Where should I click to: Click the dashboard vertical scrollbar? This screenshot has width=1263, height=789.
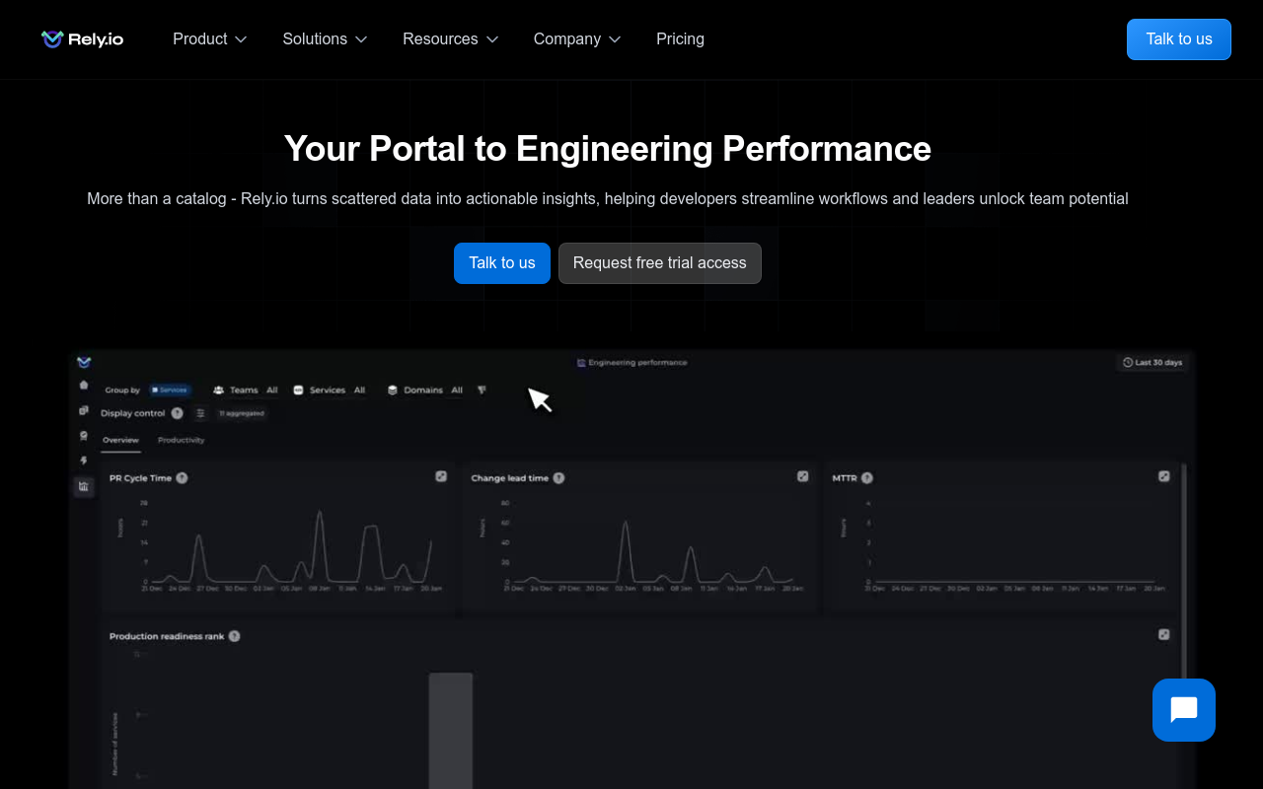[1184, 572]
